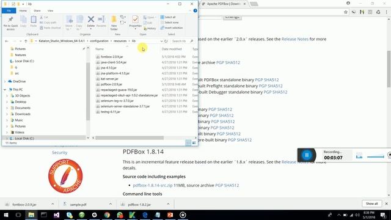Open Katalon Studio taskbar icon
The height and width of the screenshot is (220, 391).
click(x=132, y=215)
